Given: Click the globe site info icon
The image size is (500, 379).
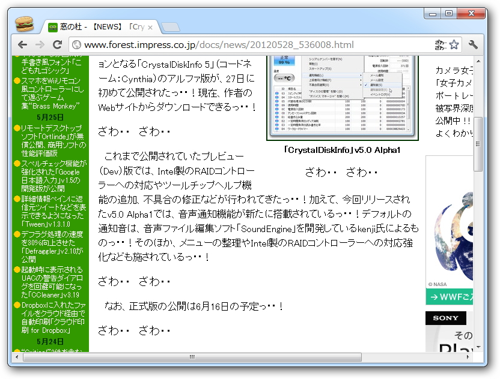Looking at the screenshot, I should [x=76, y=44].
